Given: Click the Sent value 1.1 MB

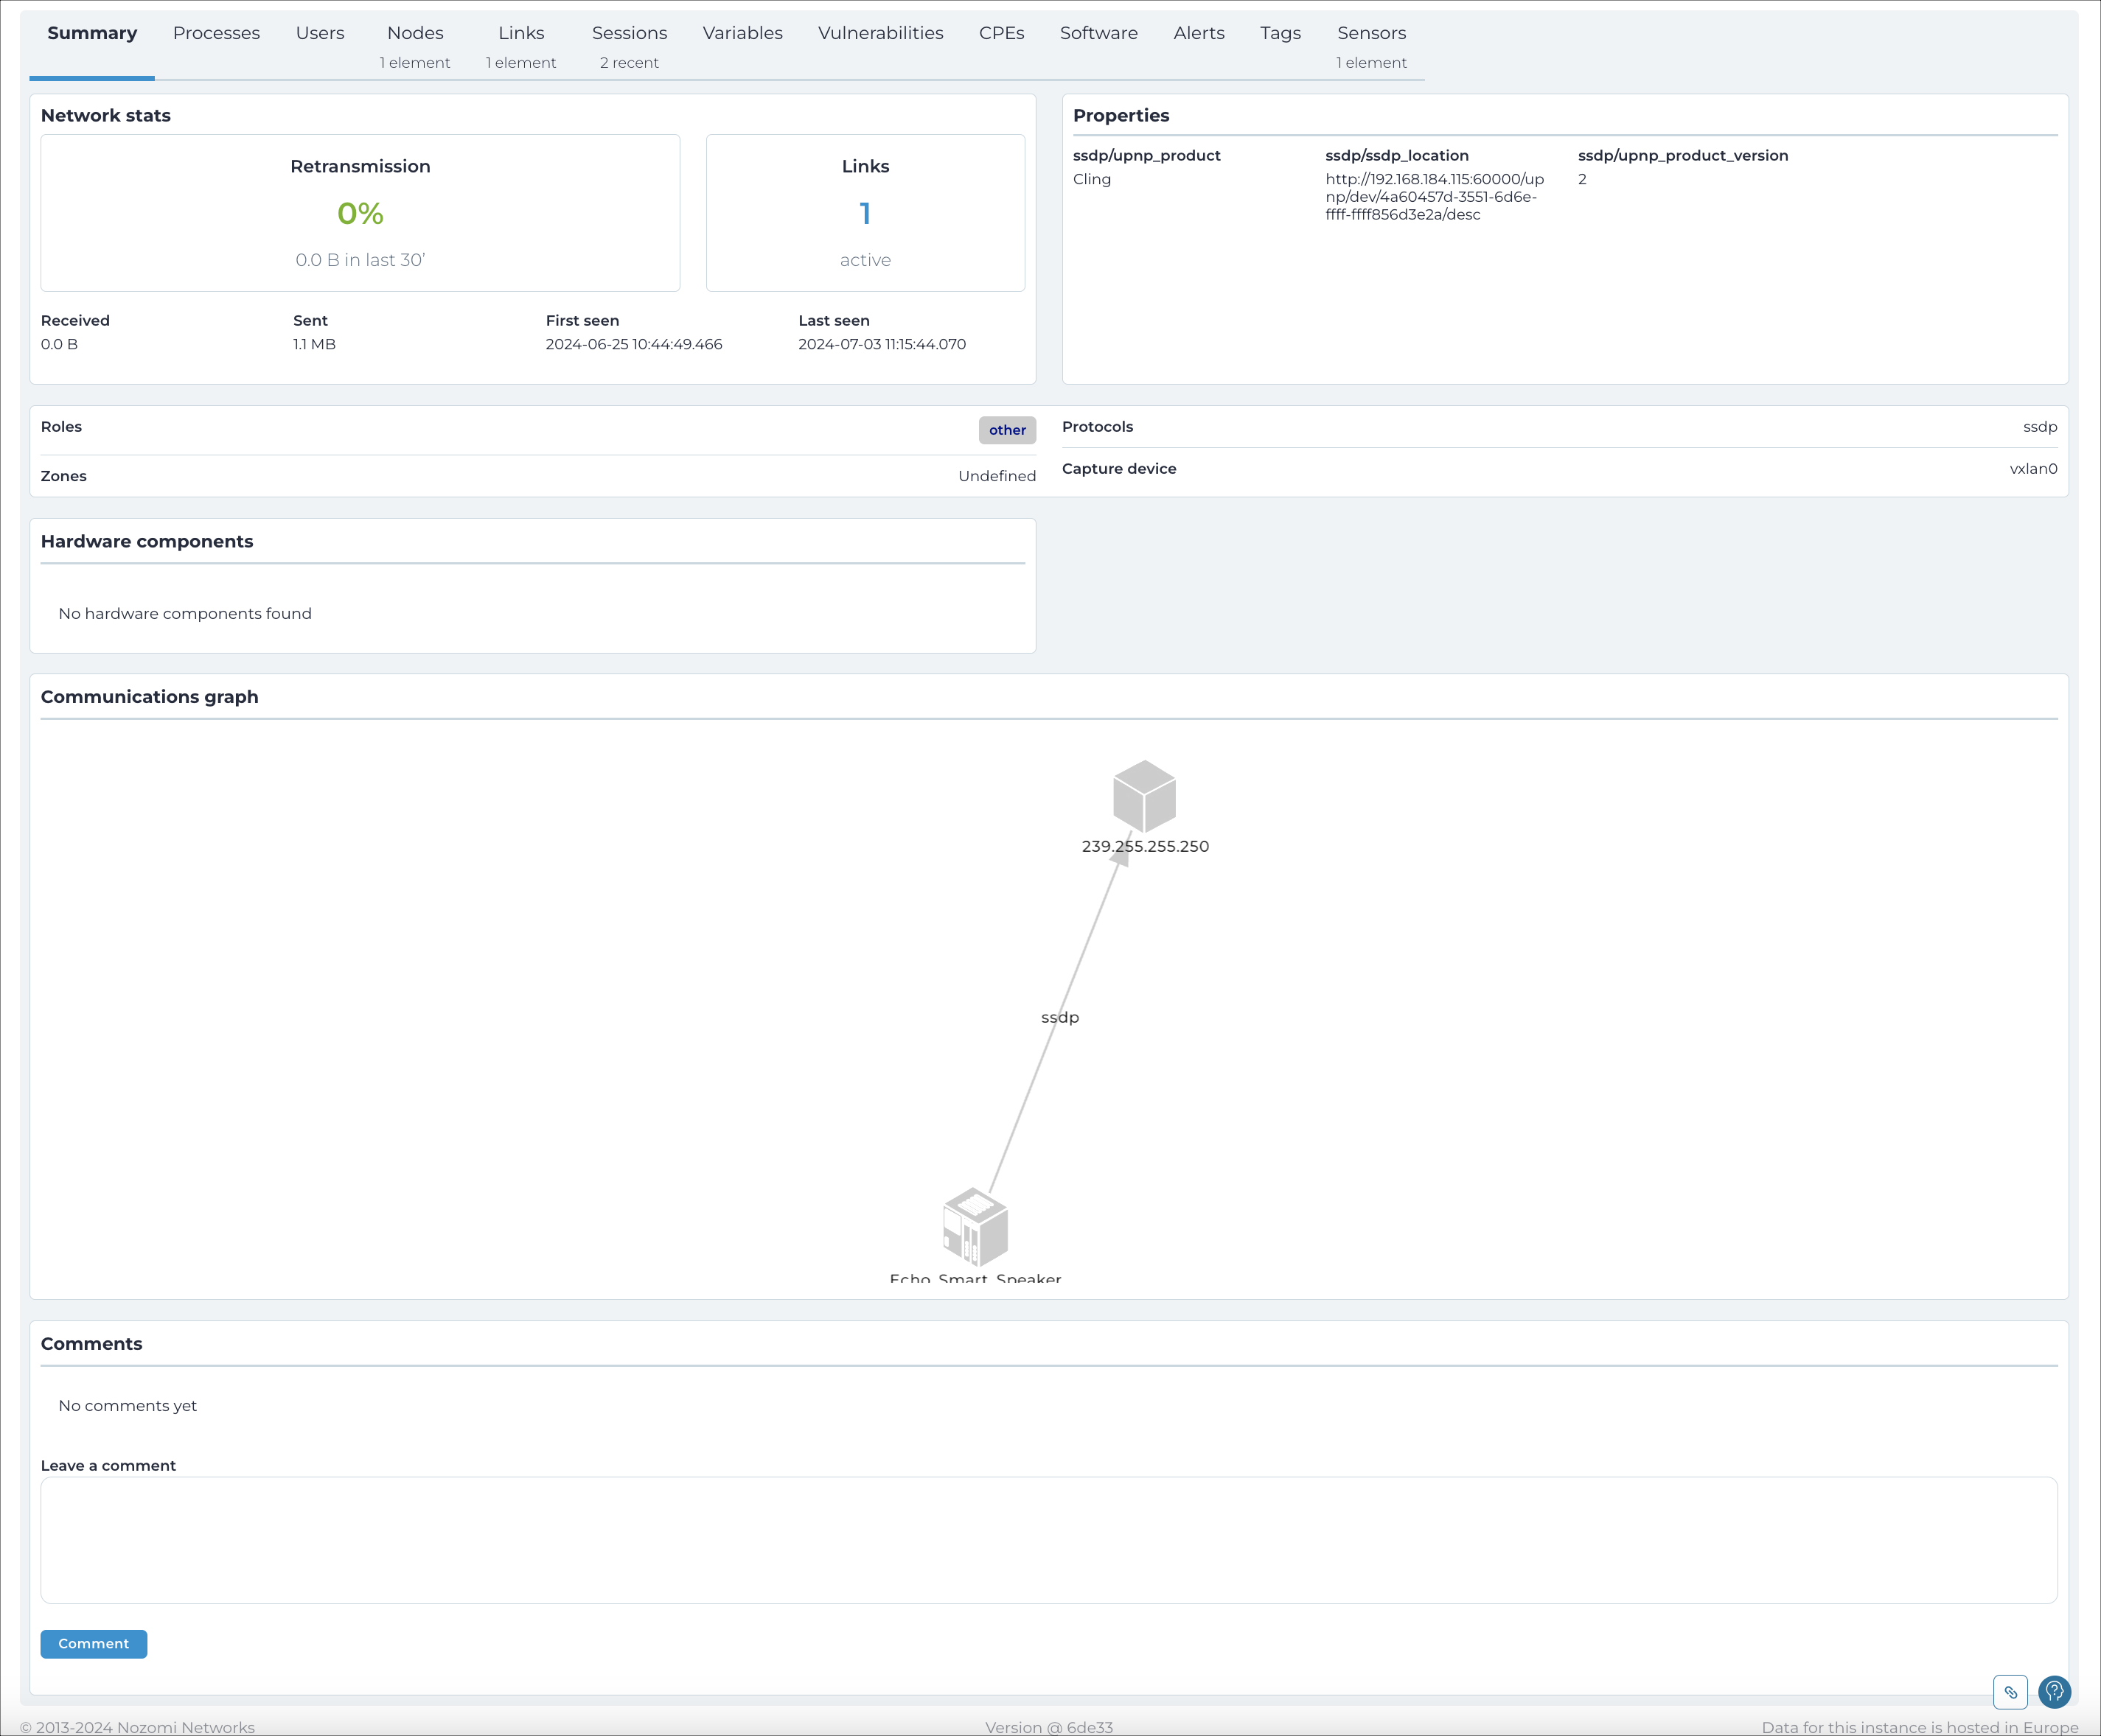Looking at the screenshot, I should [x=314, y=344].
